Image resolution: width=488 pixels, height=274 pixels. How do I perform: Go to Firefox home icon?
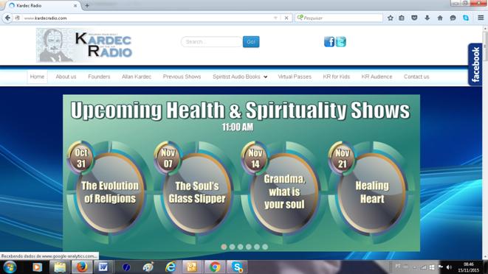tap(440, 18)
